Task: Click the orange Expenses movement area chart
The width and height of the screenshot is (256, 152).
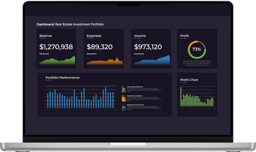Action: tap(104, 62)
